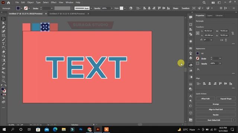Select the blue square on the canvas
238x133 pixels.
pyautogui.click(x=36, y=27)
